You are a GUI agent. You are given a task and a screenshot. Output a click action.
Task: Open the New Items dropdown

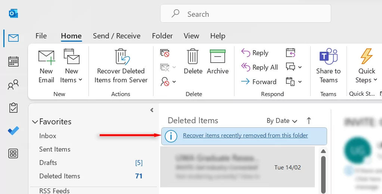click(x=71, y=76)
